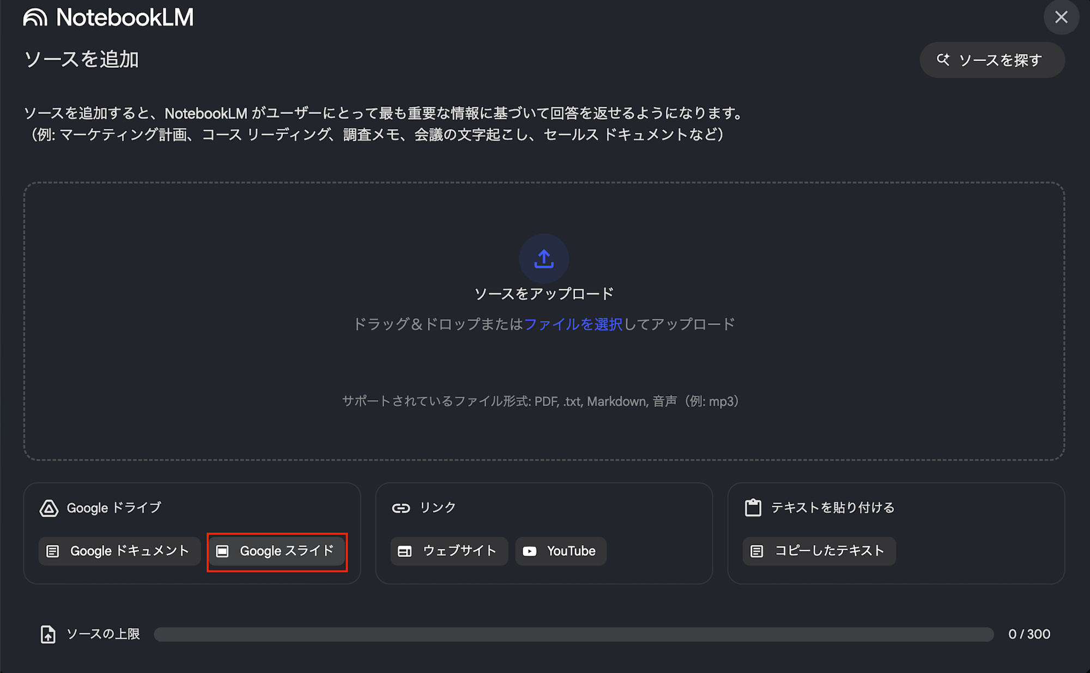This screenshot has width=1090, height=673.
Task: Close the add source dialog
Action: click(1061, 17)
